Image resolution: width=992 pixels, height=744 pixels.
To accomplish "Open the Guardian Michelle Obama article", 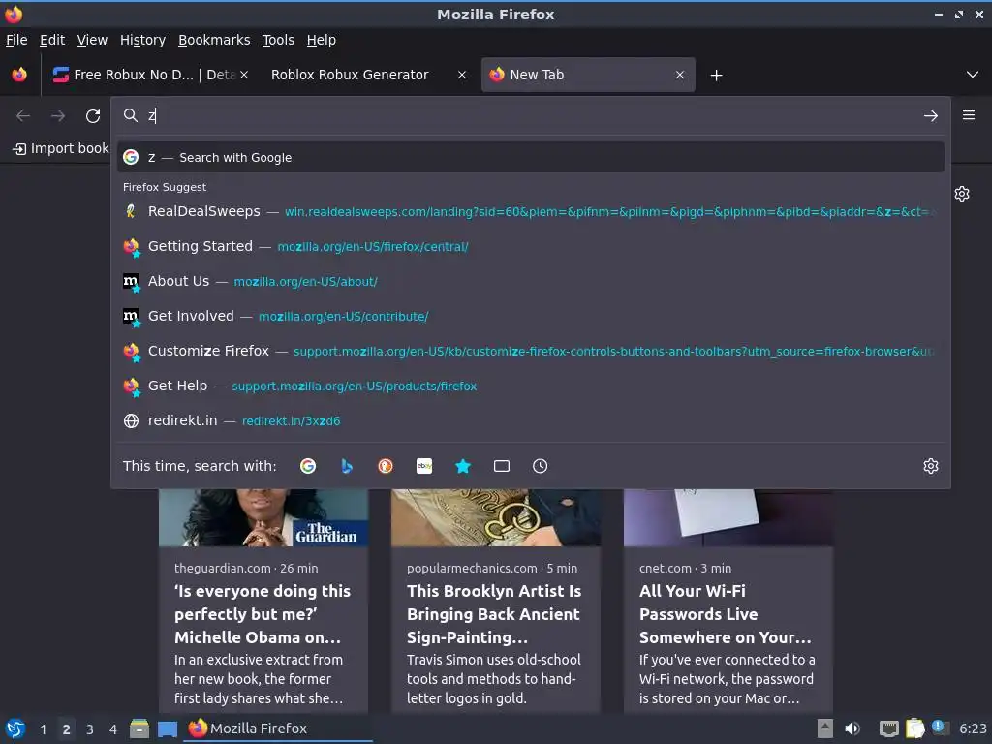I will (262, 614).
